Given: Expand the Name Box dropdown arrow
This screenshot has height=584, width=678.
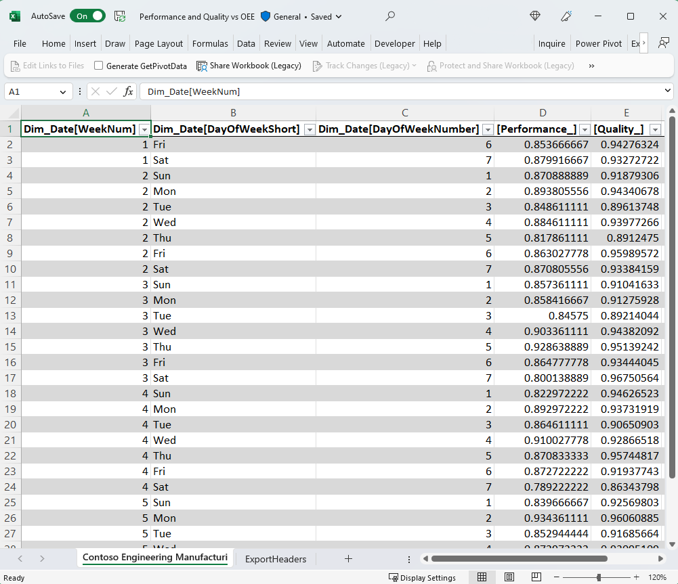Looking at the screenshot, I should [64, 91].
